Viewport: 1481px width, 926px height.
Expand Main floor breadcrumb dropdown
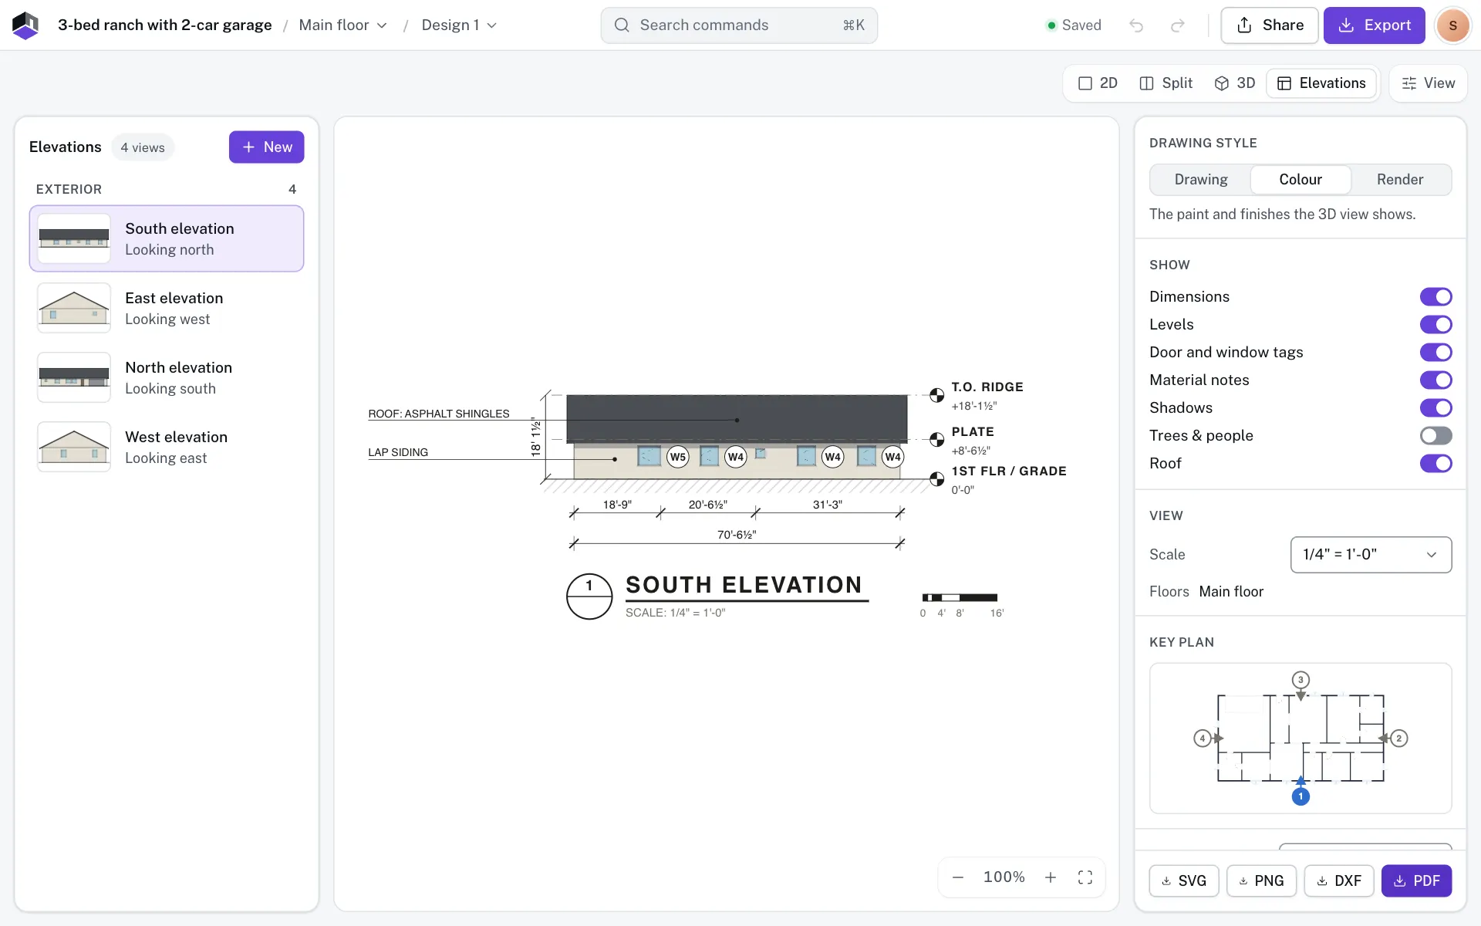click(x=343, y=25)
